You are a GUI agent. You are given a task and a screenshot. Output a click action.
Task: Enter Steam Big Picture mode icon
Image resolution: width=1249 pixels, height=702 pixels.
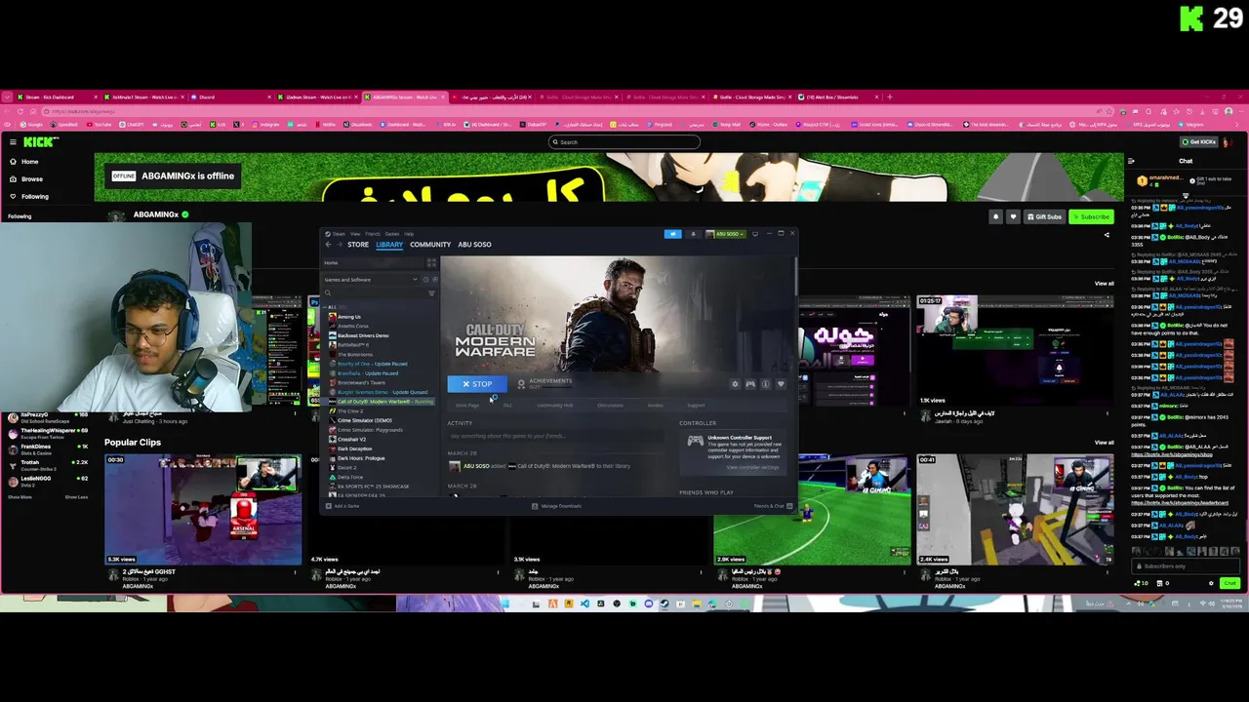point(754,234)
